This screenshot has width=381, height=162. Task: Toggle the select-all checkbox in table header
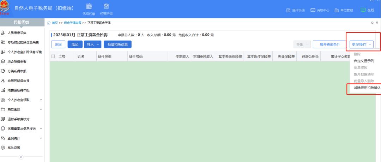click(x=53, y=56)
